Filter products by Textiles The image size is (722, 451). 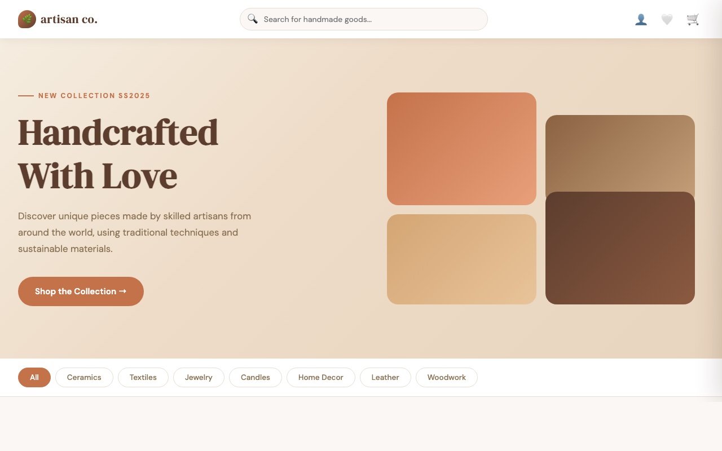click(x=143, y=377)
